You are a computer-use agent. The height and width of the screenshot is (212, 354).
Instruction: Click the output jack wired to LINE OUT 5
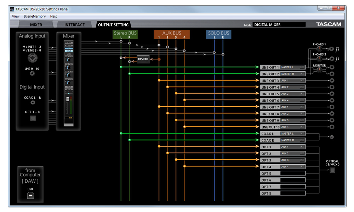click(332, 94)
